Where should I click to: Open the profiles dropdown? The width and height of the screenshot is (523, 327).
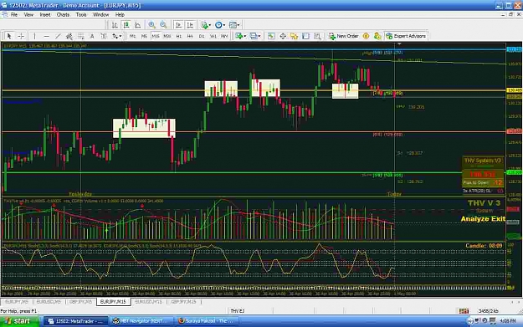255,36
